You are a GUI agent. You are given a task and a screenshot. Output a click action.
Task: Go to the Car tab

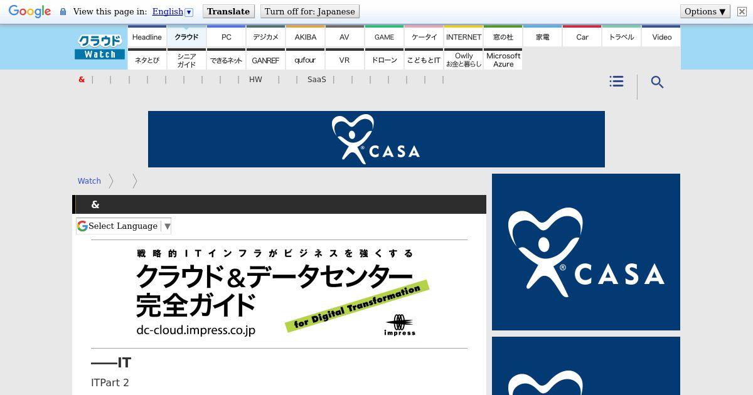click(582, 37)
